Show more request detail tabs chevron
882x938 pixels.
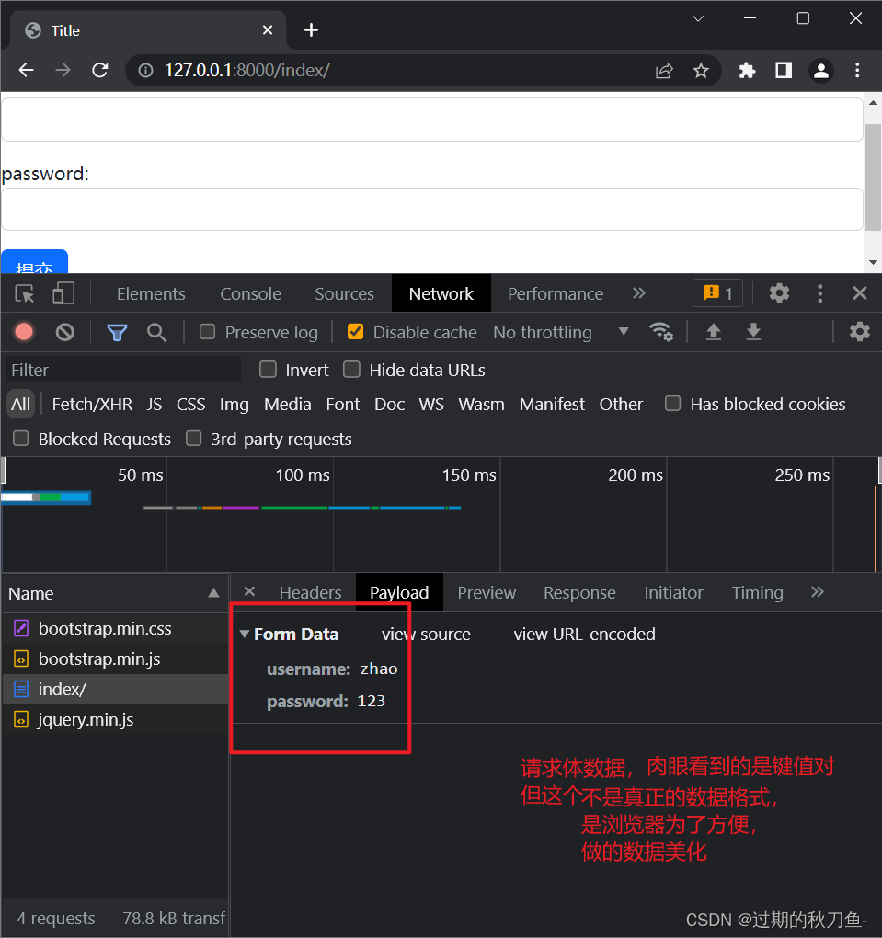point(818,592)
